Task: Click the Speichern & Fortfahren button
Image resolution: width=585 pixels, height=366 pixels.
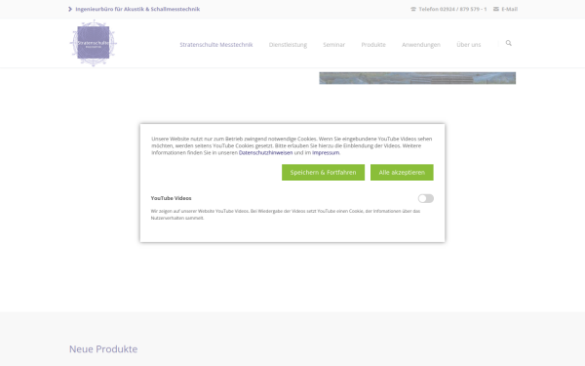Action: coord(323,172)
